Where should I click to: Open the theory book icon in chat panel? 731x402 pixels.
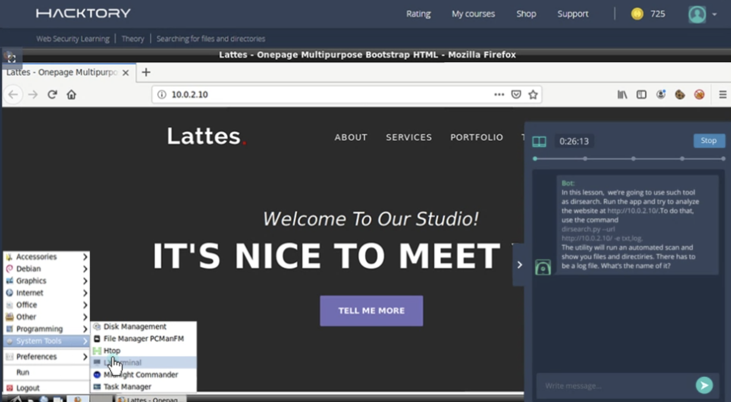(x=539, y=141)
